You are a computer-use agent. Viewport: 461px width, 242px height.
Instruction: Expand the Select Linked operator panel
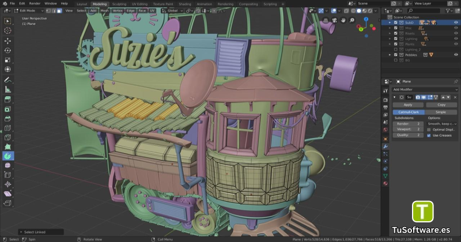[21, 232]
